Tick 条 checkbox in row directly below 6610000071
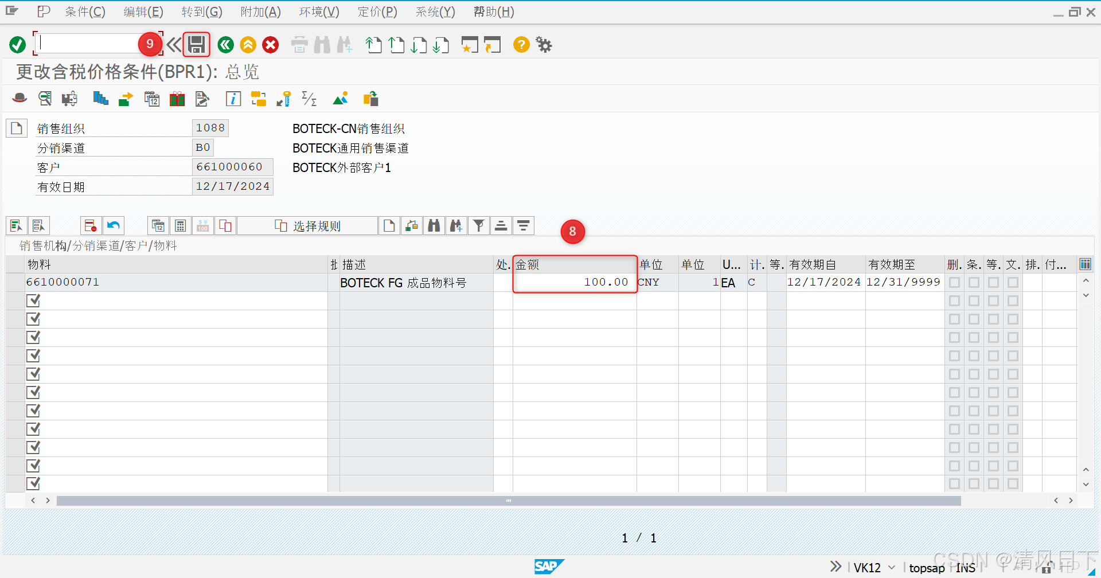 pyautogui.click(x=974, y=300)
